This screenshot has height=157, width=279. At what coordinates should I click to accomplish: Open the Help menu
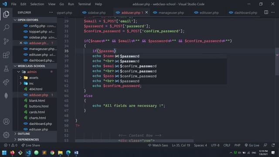[x=98, y=4]
